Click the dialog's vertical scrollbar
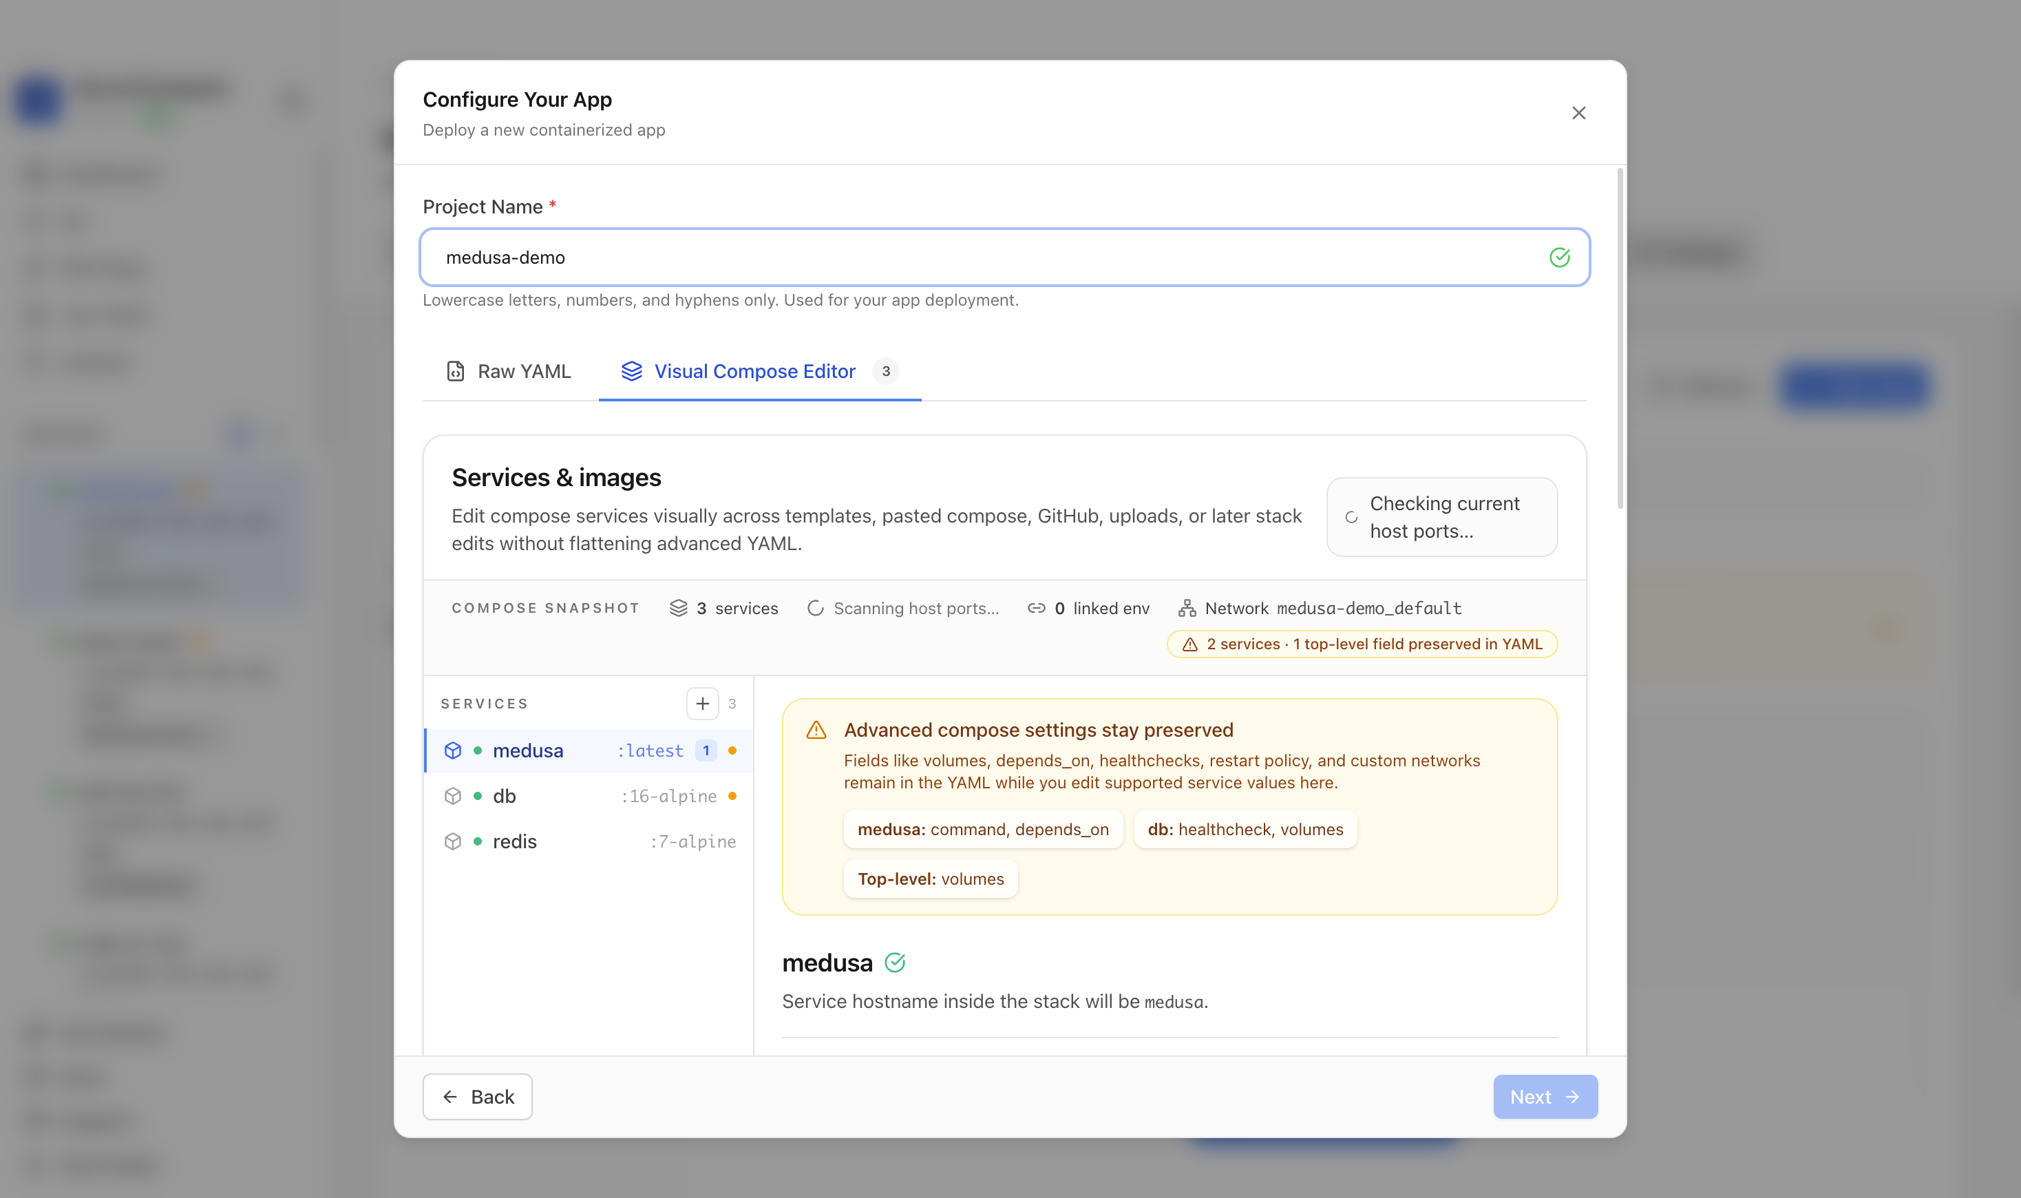The height and width of the screenshot is (1198, 2021). pyautogui.click(x=1620, y=339)
